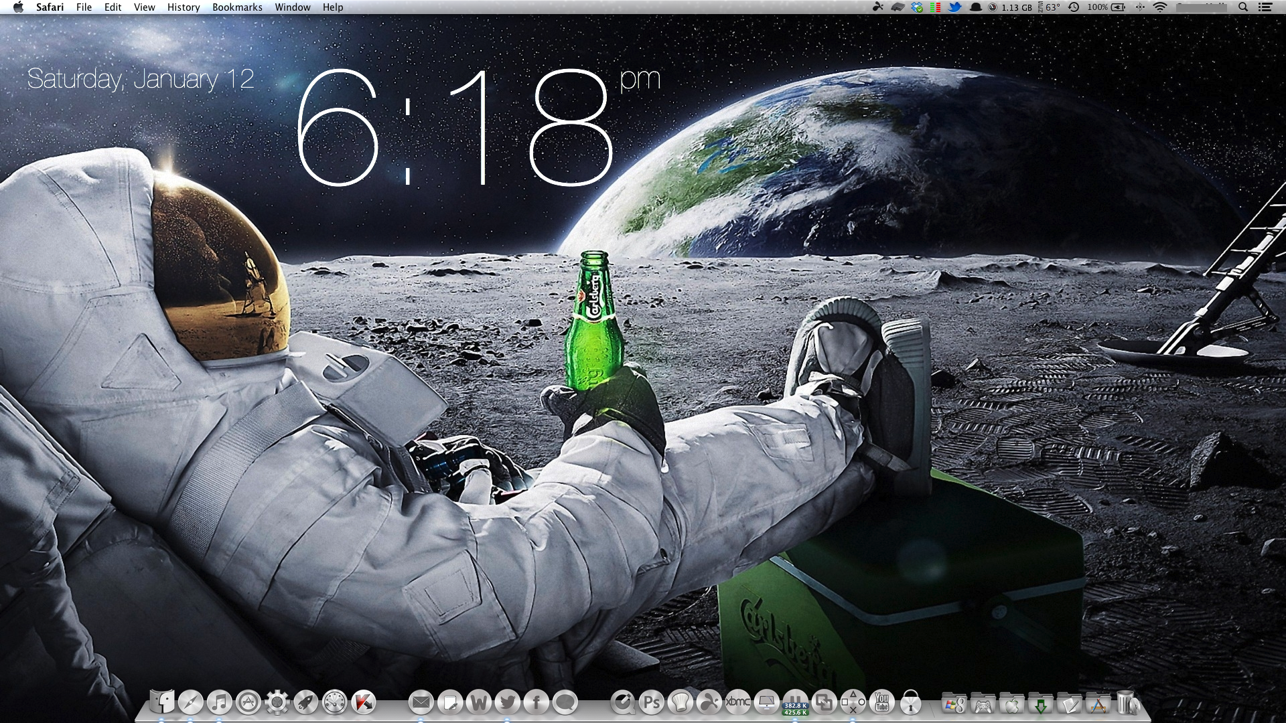
Task: Open Bluetooth menu bar icon
Action: [1140, 7]
